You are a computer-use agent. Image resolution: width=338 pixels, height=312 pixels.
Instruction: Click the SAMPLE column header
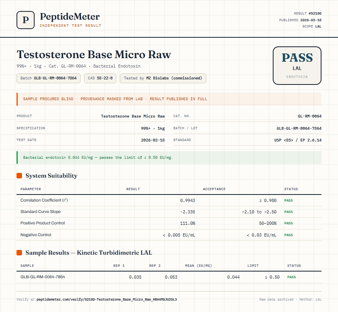(x=27, y=266)
